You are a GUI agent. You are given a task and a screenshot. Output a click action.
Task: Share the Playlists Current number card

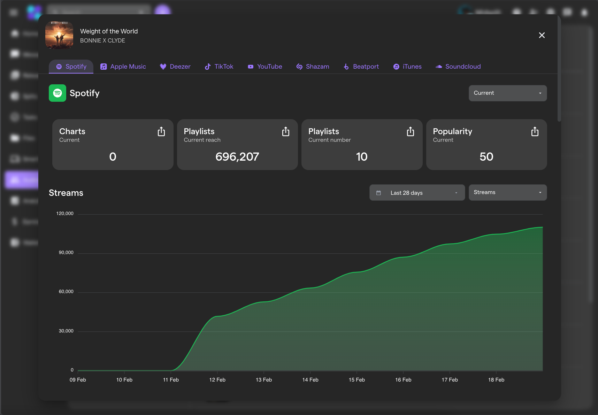(x=411, y=131)
